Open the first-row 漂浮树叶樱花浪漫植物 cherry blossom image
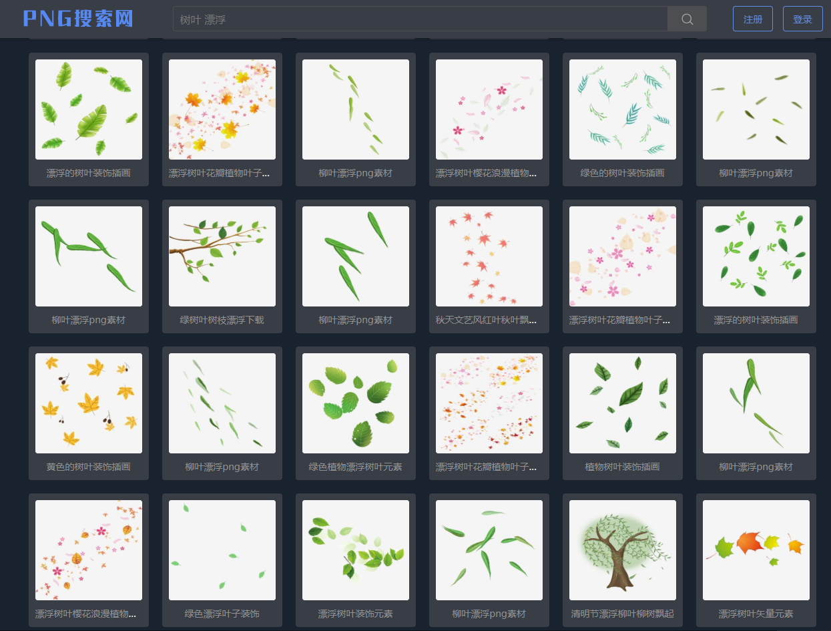This screenshot has width=831, height=631. [489, 110]
